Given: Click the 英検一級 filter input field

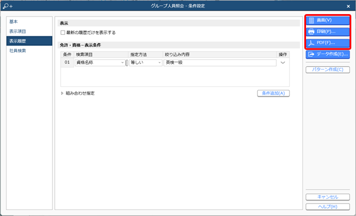Looking at the screenshot, I should point(220,63).
